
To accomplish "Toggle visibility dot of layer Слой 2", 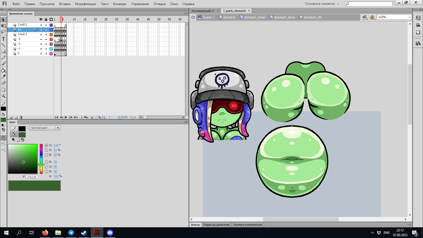I will [x=41, y=25].
